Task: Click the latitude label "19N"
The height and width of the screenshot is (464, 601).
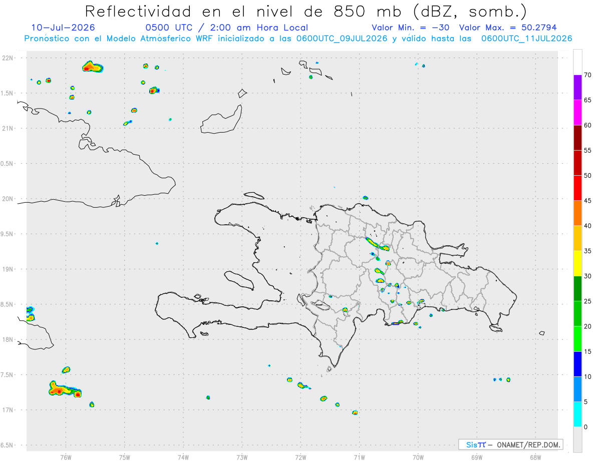Action: click(x=9, y=269)
